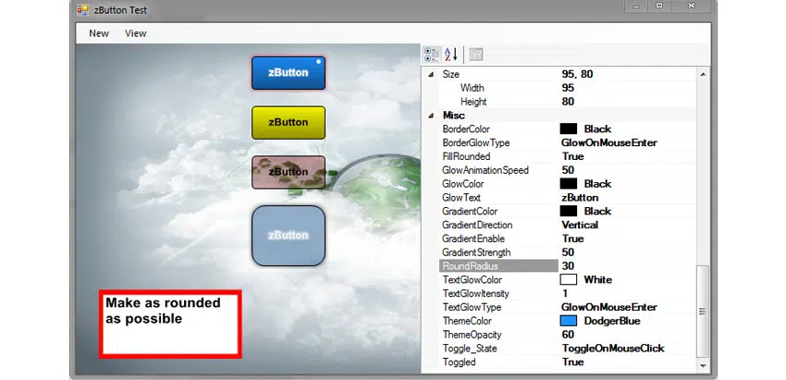Click the TextGlowColor White swatch
The width and height of the screenshot is (786, 380).
[x=569, y=280]
